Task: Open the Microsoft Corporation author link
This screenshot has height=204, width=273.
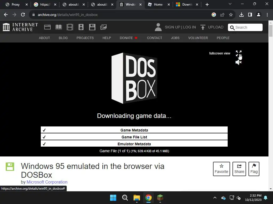Action: coord(47,182)
